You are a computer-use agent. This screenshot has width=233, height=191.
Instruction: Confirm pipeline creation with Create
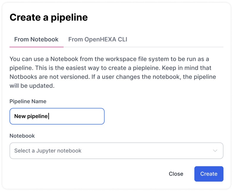(209, 174)
